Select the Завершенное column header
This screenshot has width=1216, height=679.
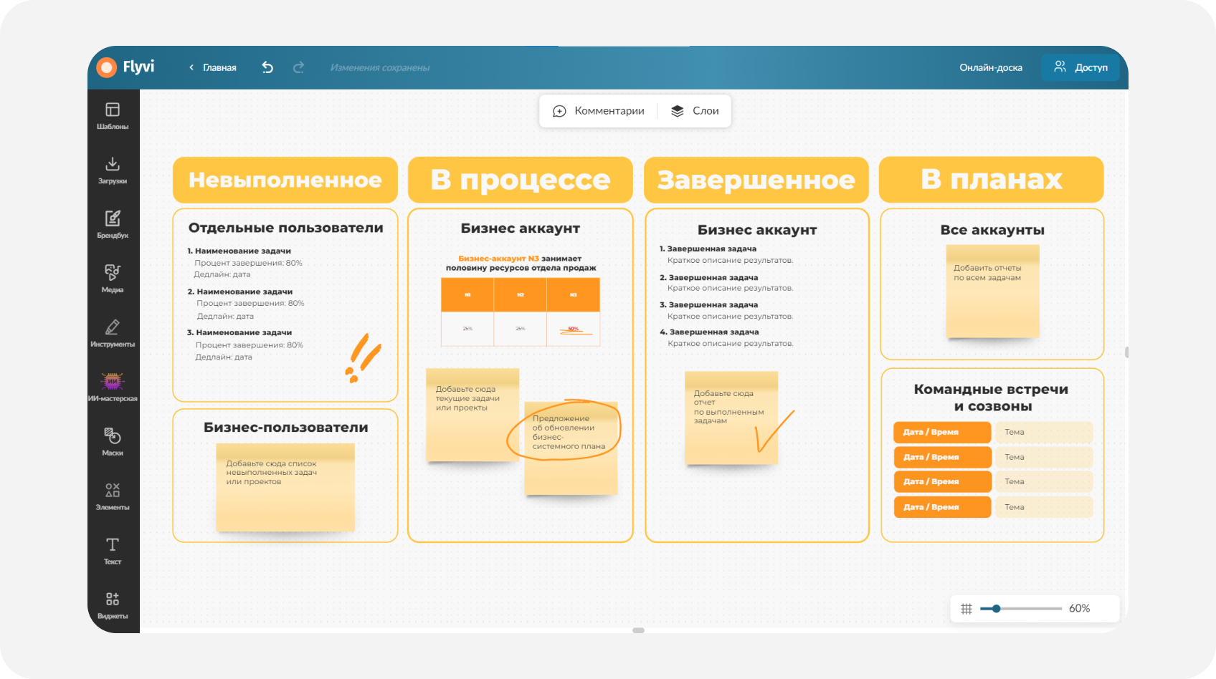click(x=756, y=180)
